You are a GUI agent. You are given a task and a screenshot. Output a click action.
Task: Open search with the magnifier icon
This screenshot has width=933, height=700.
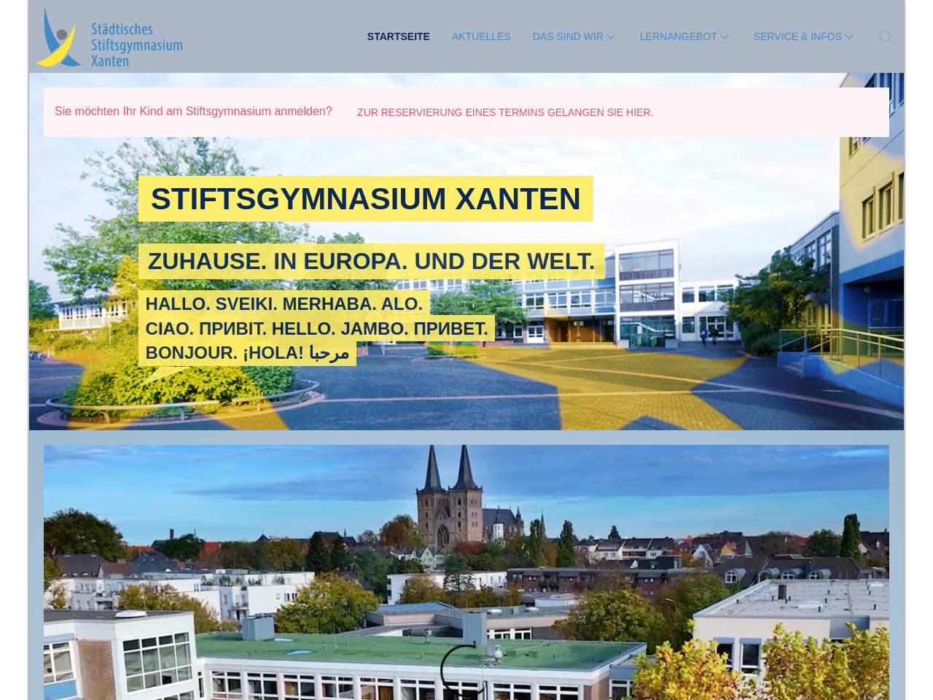885,36
